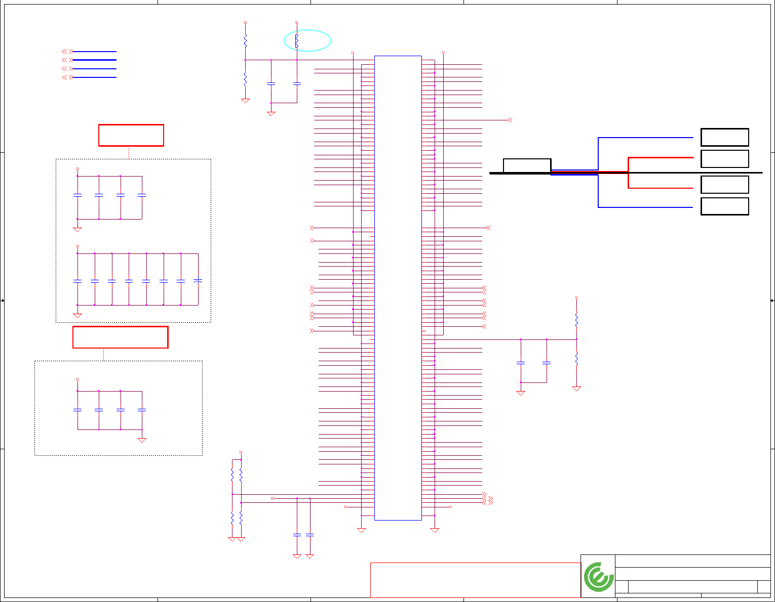Select the resistor circled by the cyan ellipse
This screenshot has width=775, height=602.
click(297, 41)
